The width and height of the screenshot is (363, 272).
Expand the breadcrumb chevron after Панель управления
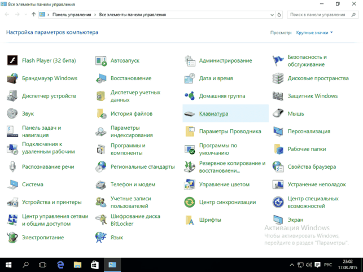pyautogui.click(x=95, y=15)
